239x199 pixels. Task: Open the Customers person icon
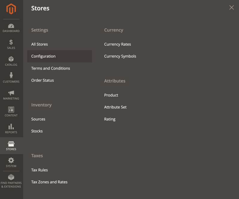11,76
